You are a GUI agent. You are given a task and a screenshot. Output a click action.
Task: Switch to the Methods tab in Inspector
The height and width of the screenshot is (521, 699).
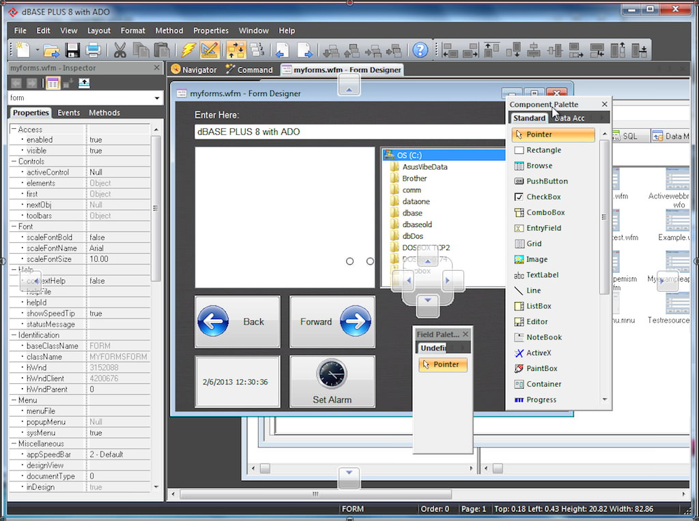[x=104, y=113]
